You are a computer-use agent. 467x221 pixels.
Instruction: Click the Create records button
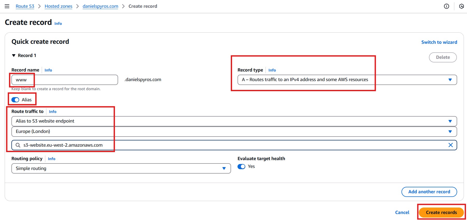(x=441, y=212)
